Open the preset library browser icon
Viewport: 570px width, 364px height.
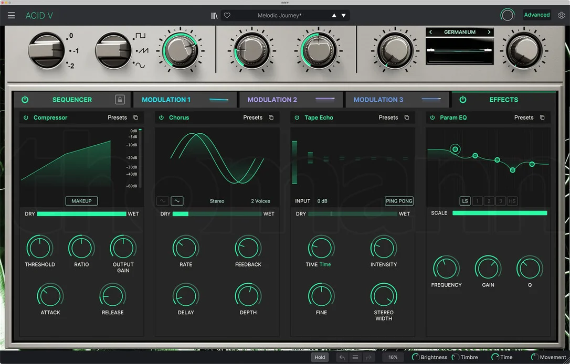[214, 16]
